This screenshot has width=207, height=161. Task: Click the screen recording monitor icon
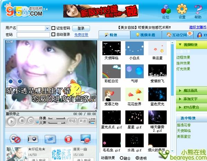coord(85,139)
